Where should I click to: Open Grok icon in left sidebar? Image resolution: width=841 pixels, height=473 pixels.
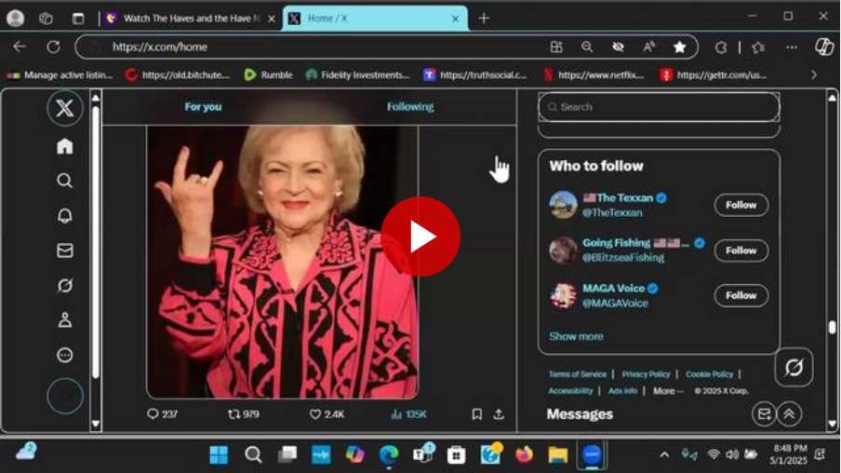[64, 286]
